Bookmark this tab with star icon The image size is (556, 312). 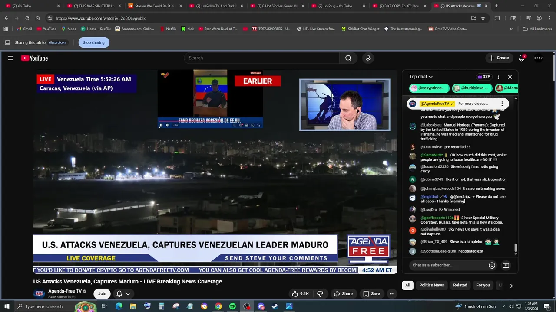[483, 18]
